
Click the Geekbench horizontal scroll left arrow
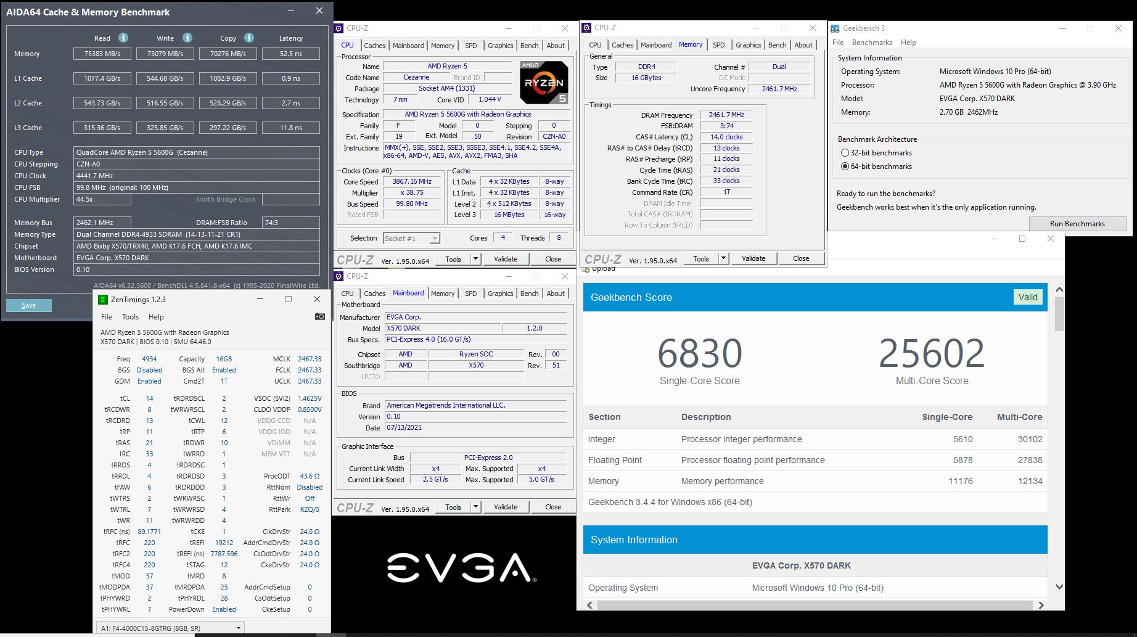(x=590, y=605)
